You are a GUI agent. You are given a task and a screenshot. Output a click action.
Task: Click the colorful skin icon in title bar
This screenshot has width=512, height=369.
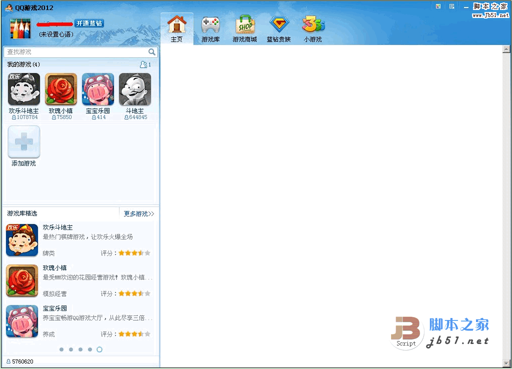tap(438, 6)
